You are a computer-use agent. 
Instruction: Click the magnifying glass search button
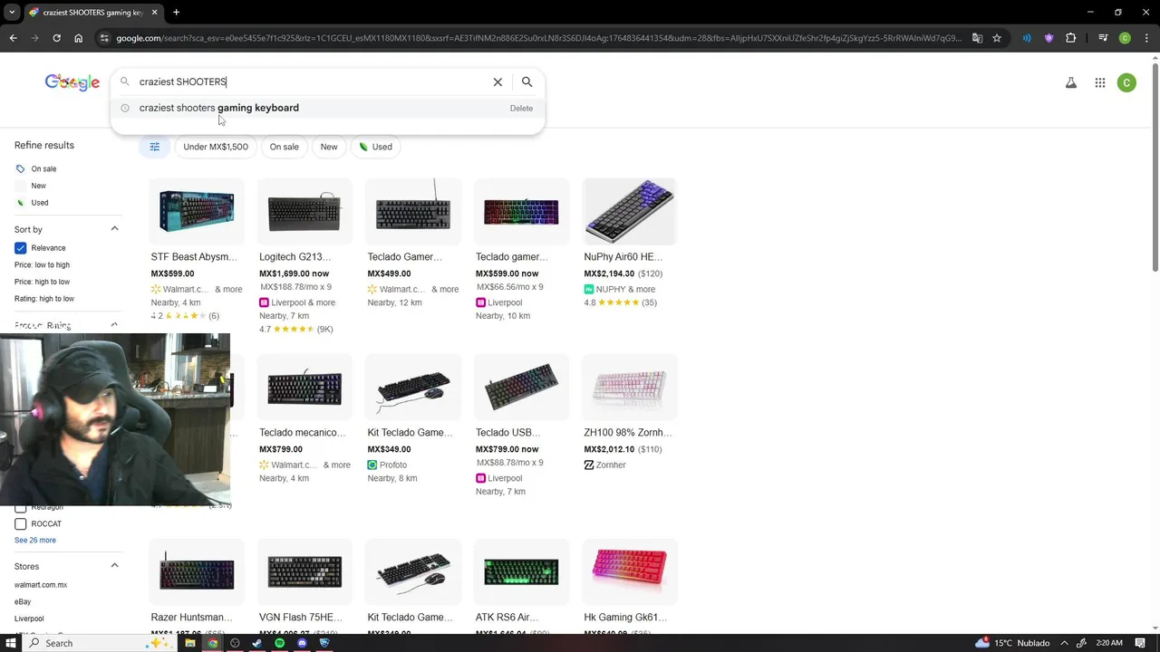pyautogui.click(x=527, y=81)
